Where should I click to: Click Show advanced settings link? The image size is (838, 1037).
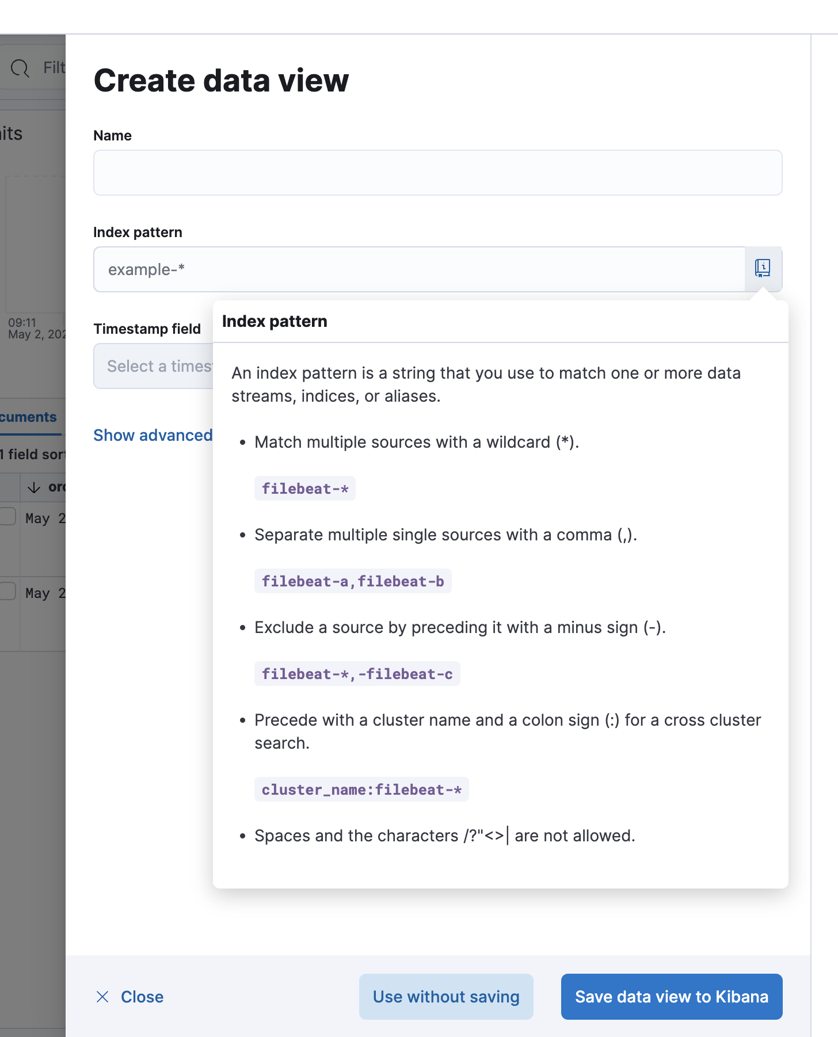(153, 435)
